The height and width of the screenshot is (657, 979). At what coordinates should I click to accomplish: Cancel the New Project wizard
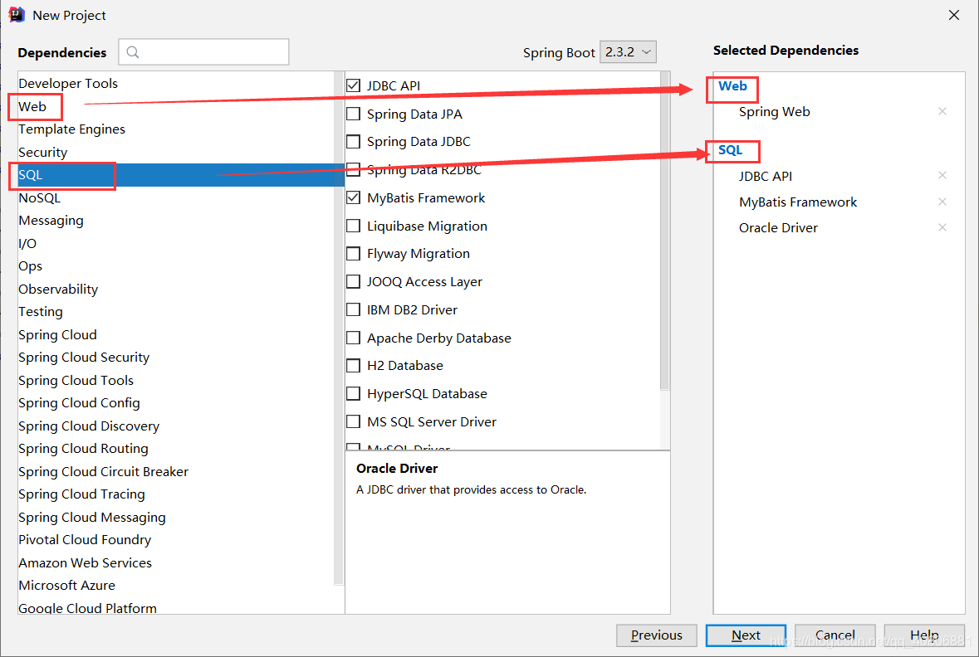[835, 635]
